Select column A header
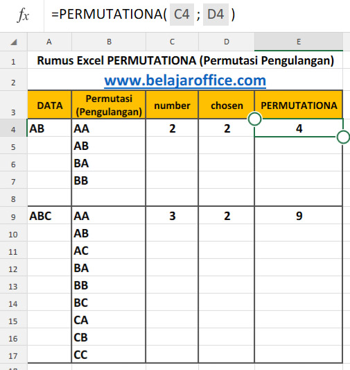This screenshot has width=350, height=370. click(x=49, y=42)
